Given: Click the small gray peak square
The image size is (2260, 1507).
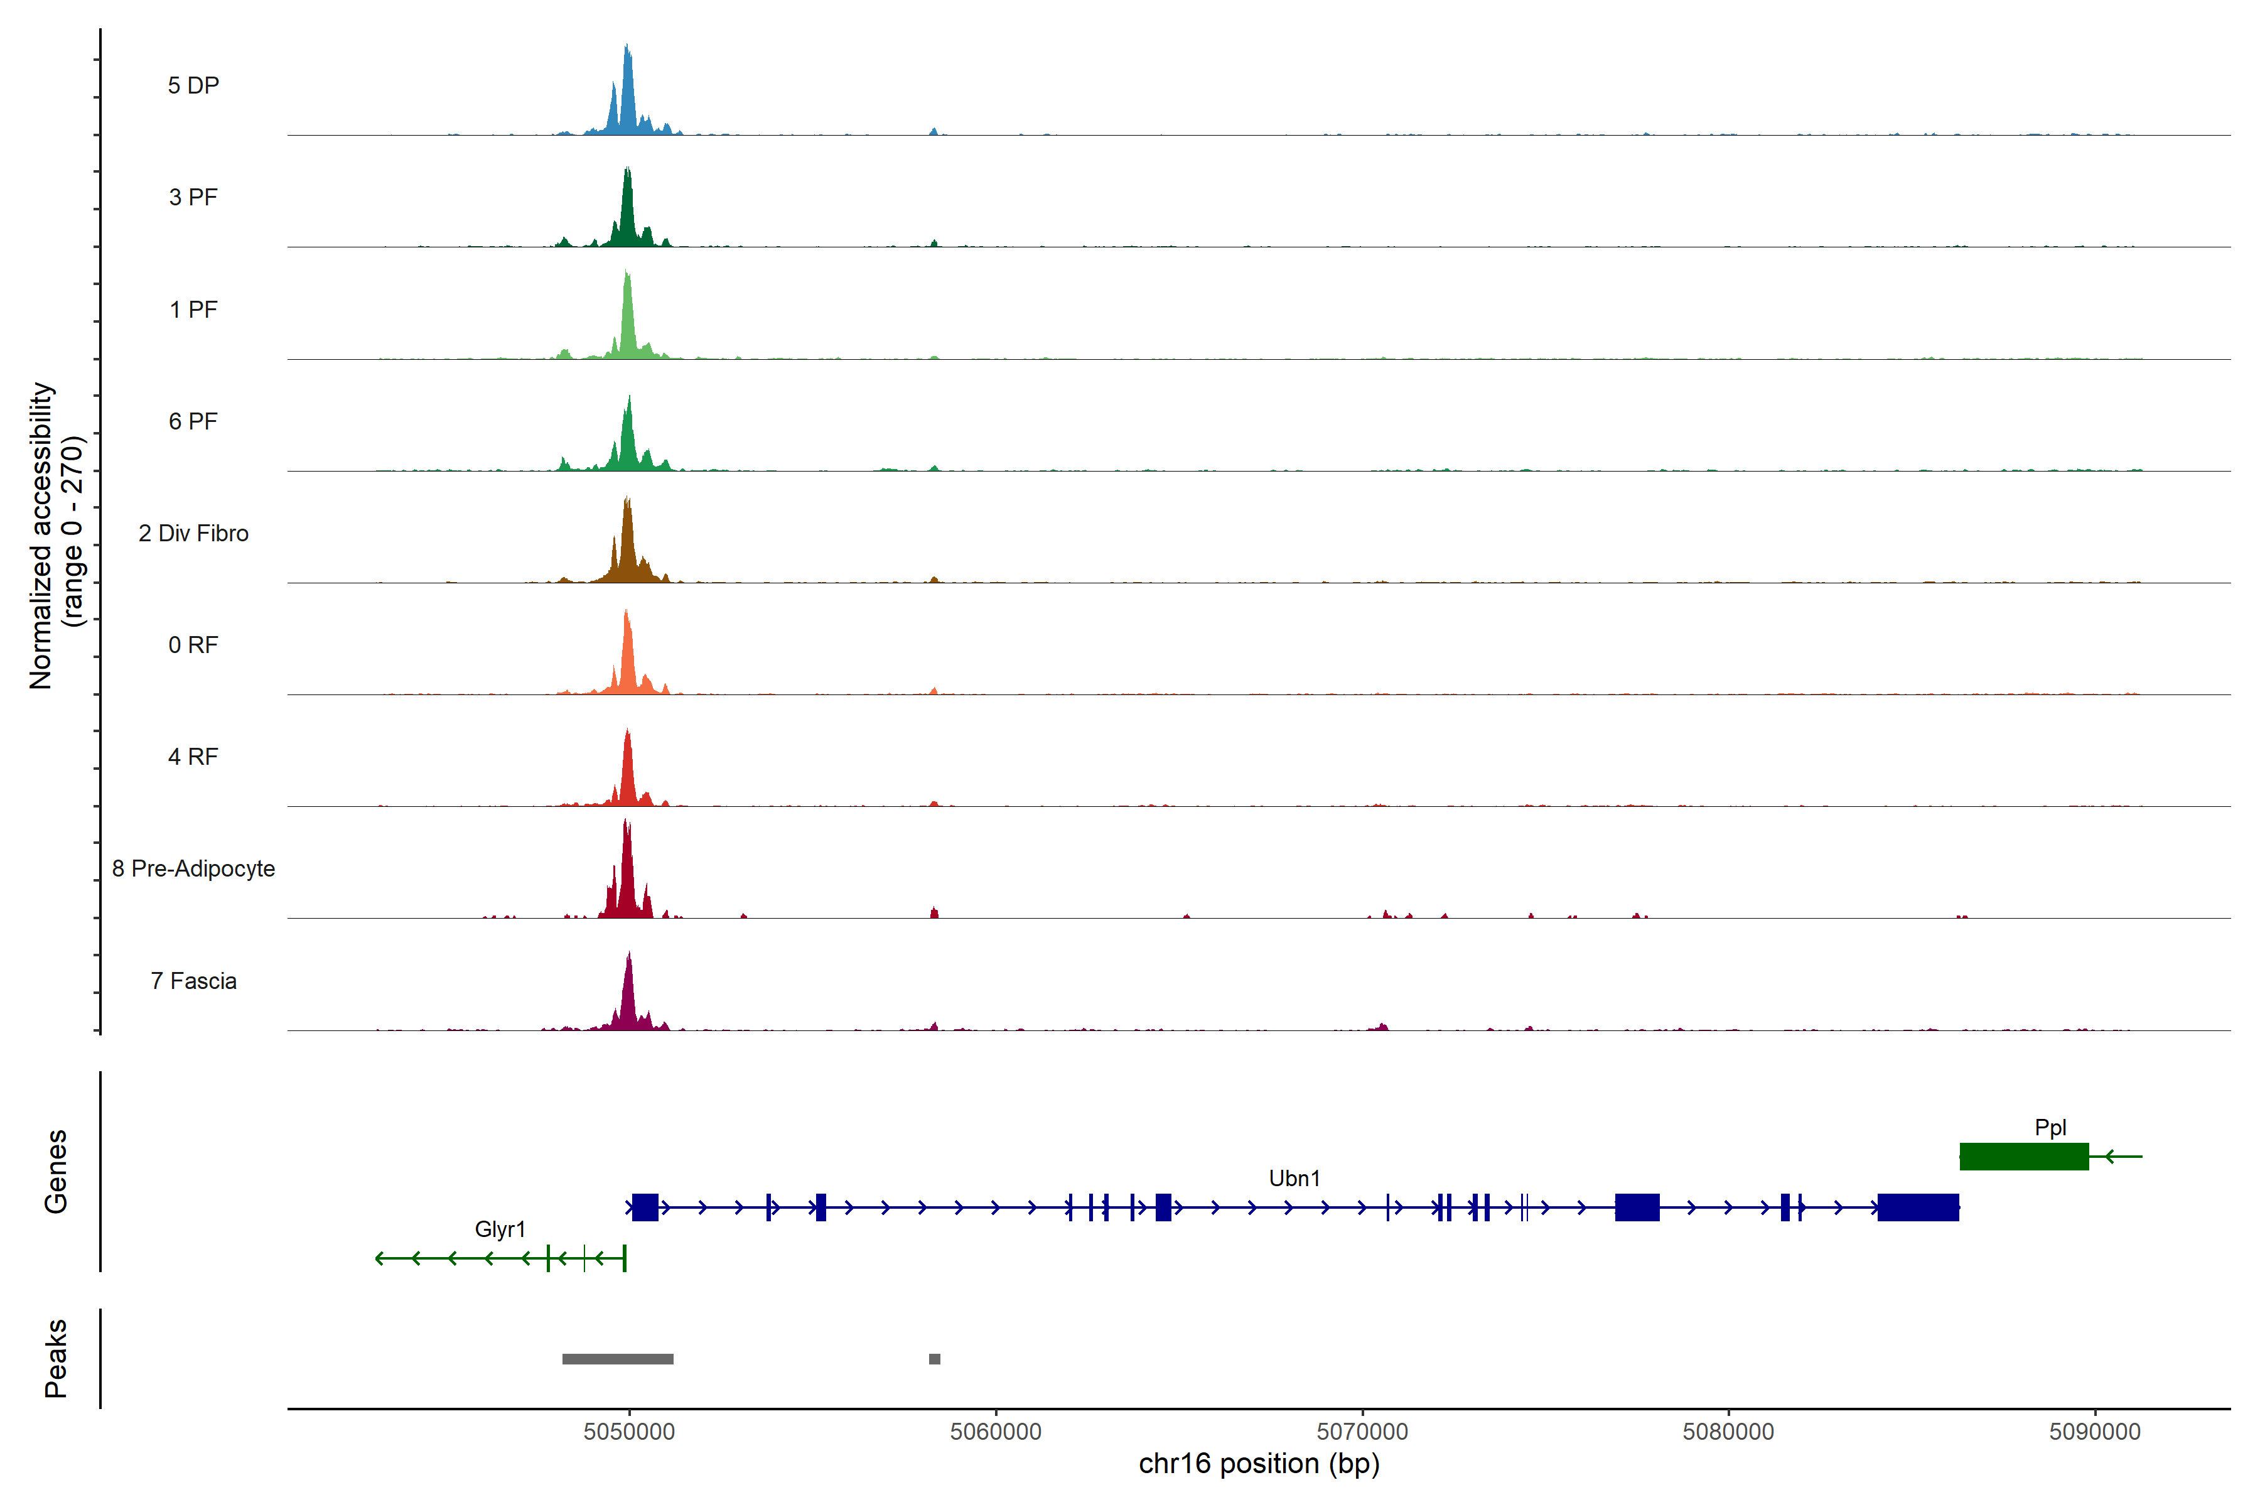Looking at the screenshot, I should click(935, 1359).
